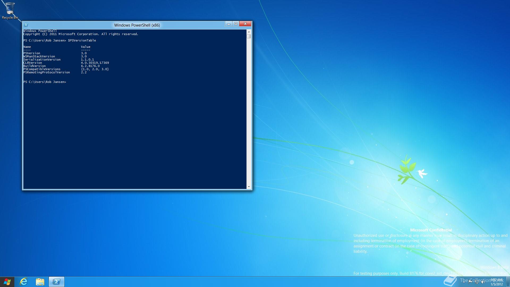Select the PowerShell taskbar button
Image resolution: width=510 pixels, height=287 pixels.
pyautogui.click(x=56, y=282)
